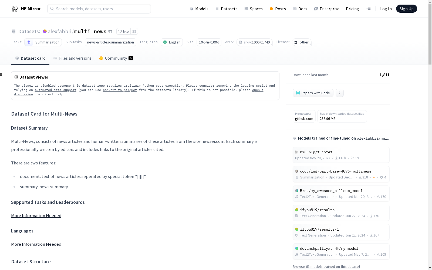Click the multi_news dataset name
Screen dimensions: 432x270
pyautogui.click(x=90, y=31)
